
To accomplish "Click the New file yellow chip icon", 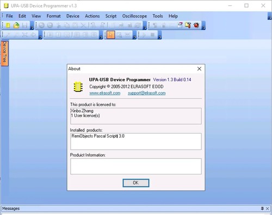I will pos(8,25).
